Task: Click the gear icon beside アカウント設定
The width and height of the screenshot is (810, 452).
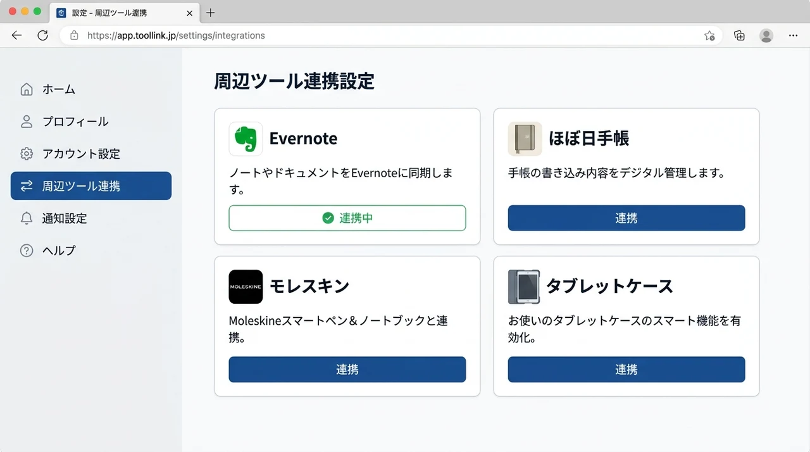Action: coord(27,154)
